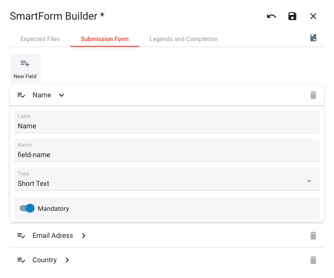The height and width of the screenshot is (278, 334).
Task: Collapse the Name field section
Action: [61, 95]
